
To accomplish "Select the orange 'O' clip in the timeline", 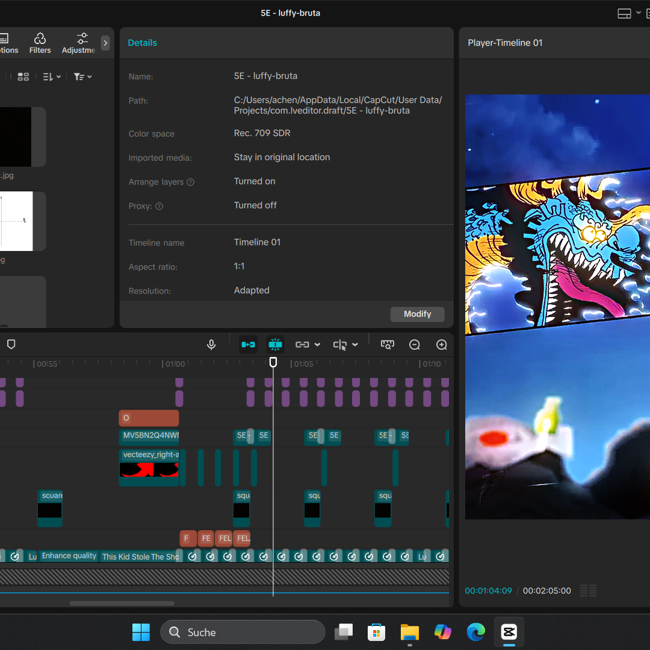I will (x=149, y=418).
